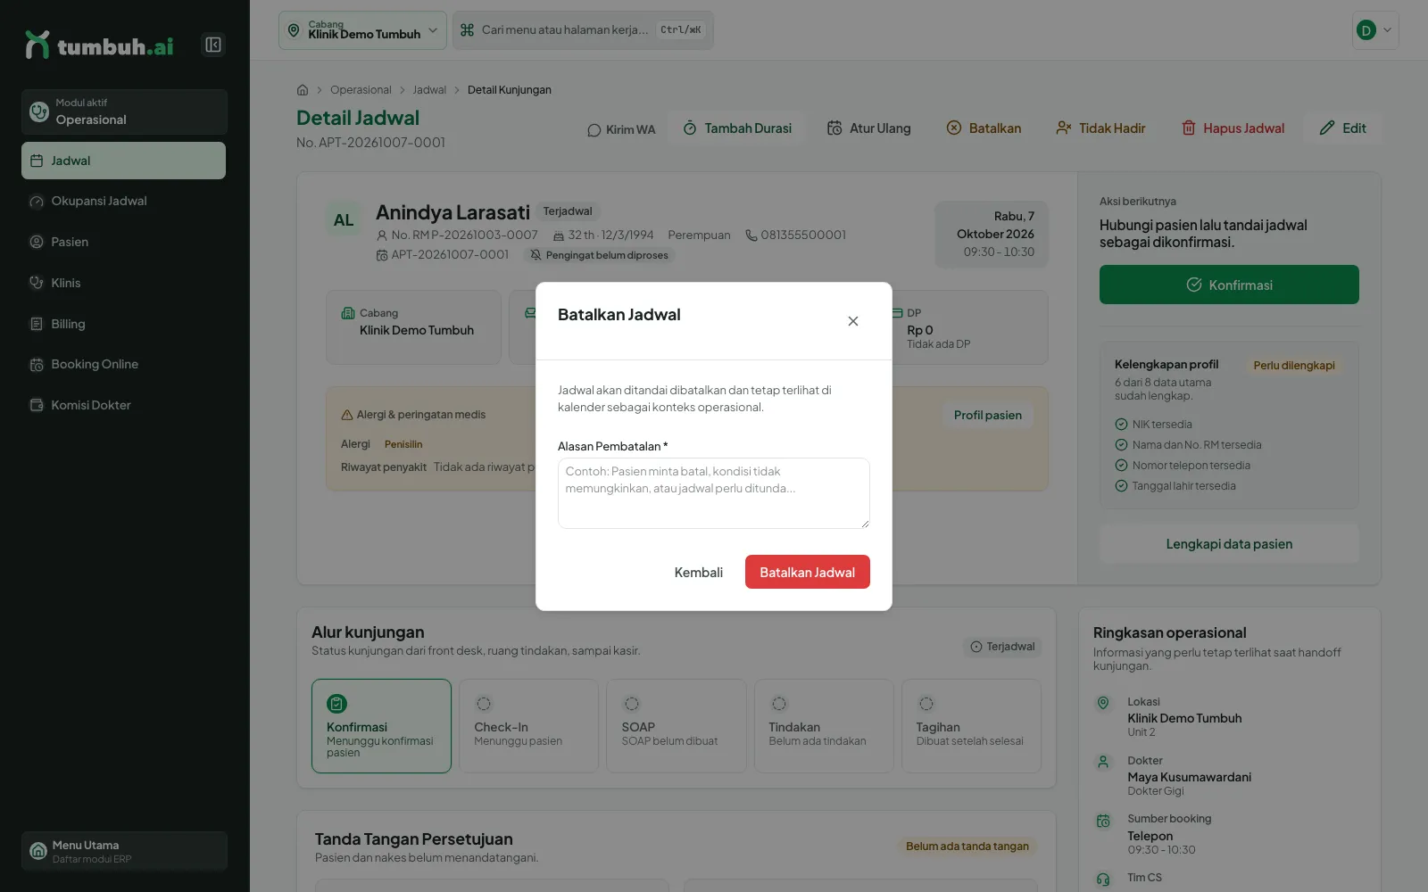Click the green Konfirmasi button
Screen dimensions: 1428x892
tap(1229, 285)
